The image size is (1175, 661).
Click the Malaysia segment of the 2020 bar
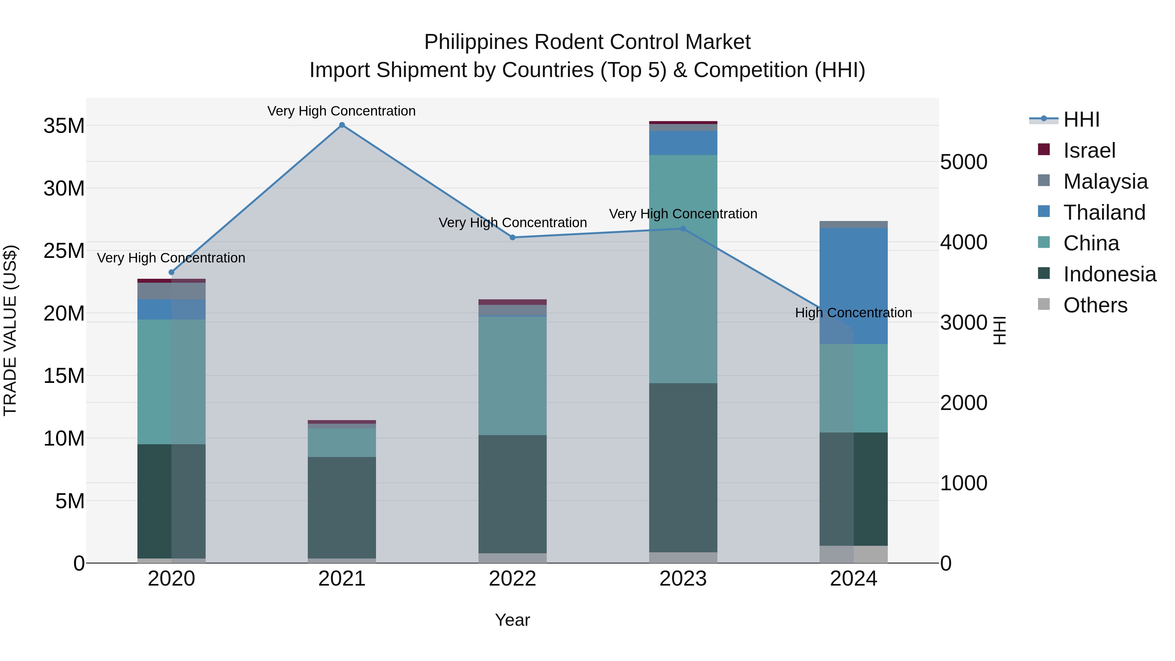[x=171, y=291]
